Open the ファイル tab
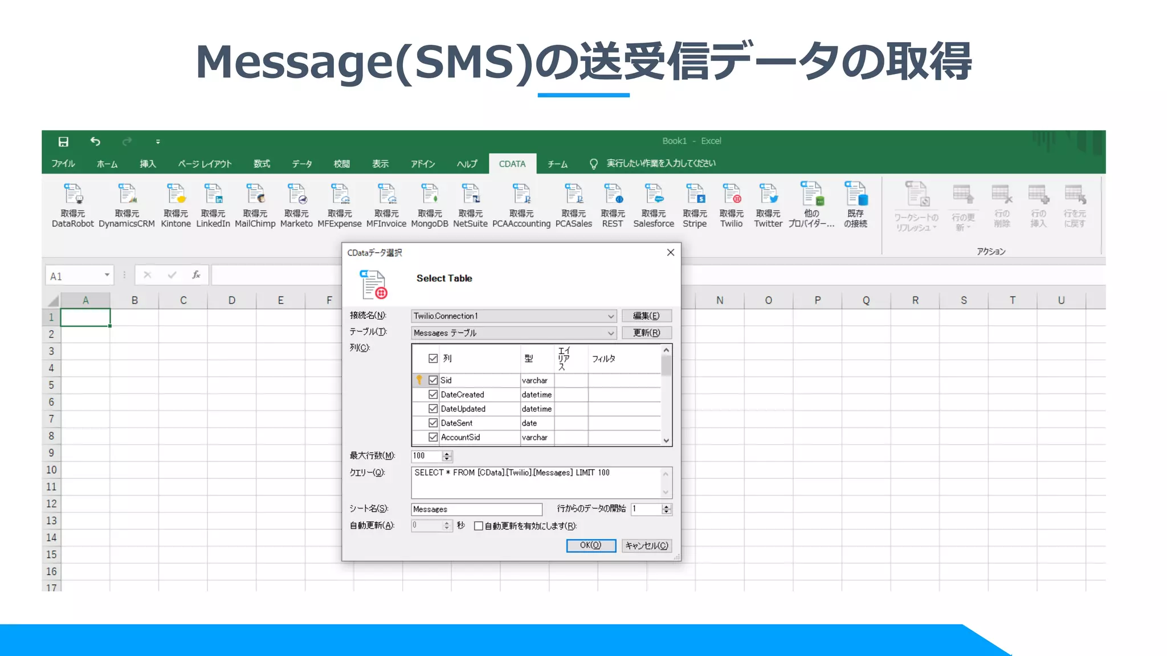1167x656 pixels. click(x=63, y=164)
